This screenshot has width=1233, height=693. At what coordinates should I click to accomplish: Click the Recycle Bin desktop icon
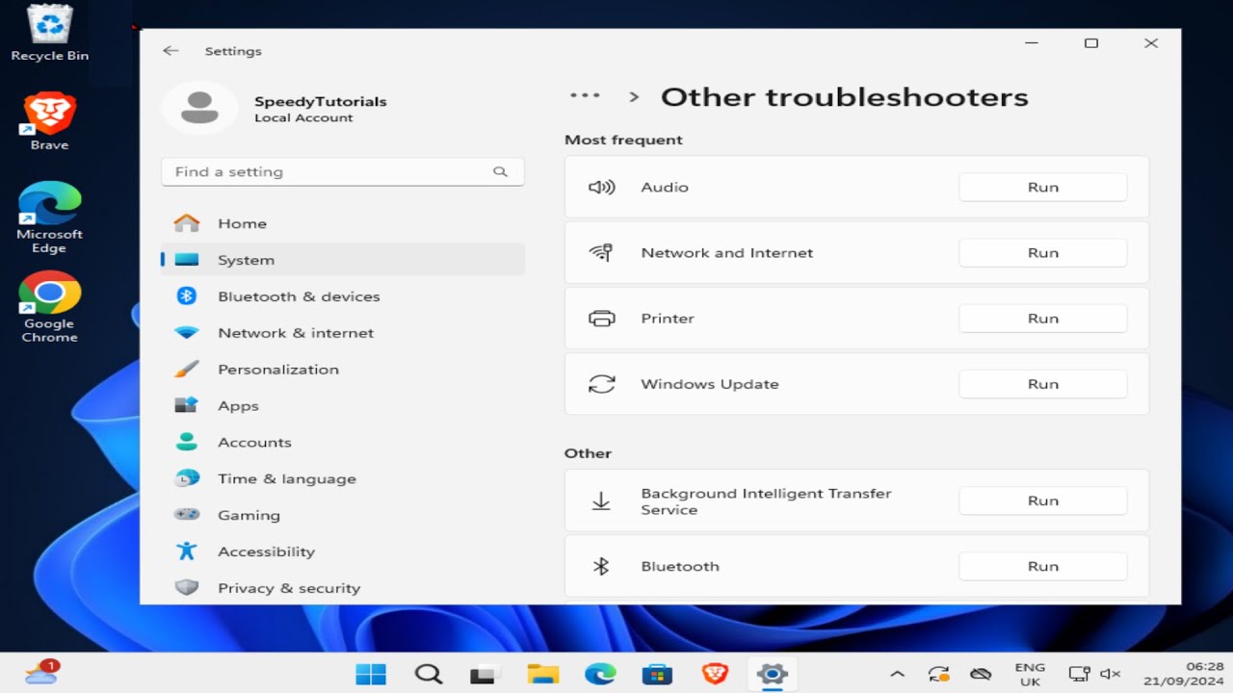[x=50, y=33]
